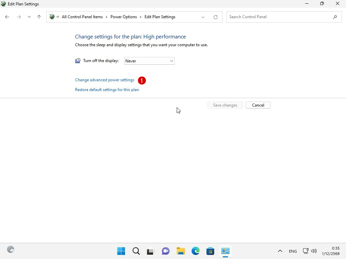Open taskbar Search
Viewport: 346px width, 259px height.
click(x=136, y=251)
